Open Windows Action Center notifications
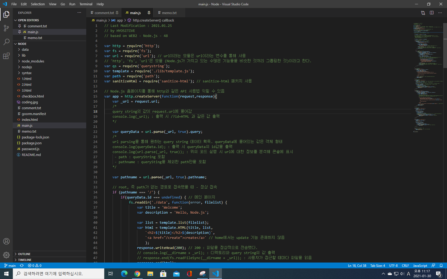This screenshot has height=279, width=447. pos(439,274)
